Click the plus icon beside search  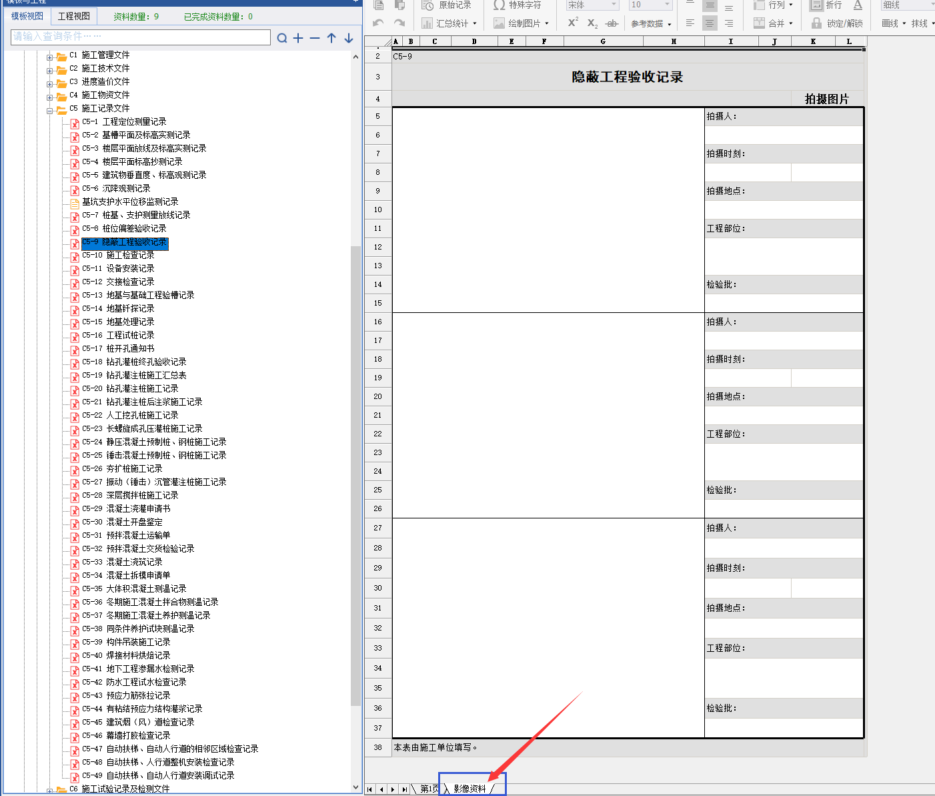[298, 38]
